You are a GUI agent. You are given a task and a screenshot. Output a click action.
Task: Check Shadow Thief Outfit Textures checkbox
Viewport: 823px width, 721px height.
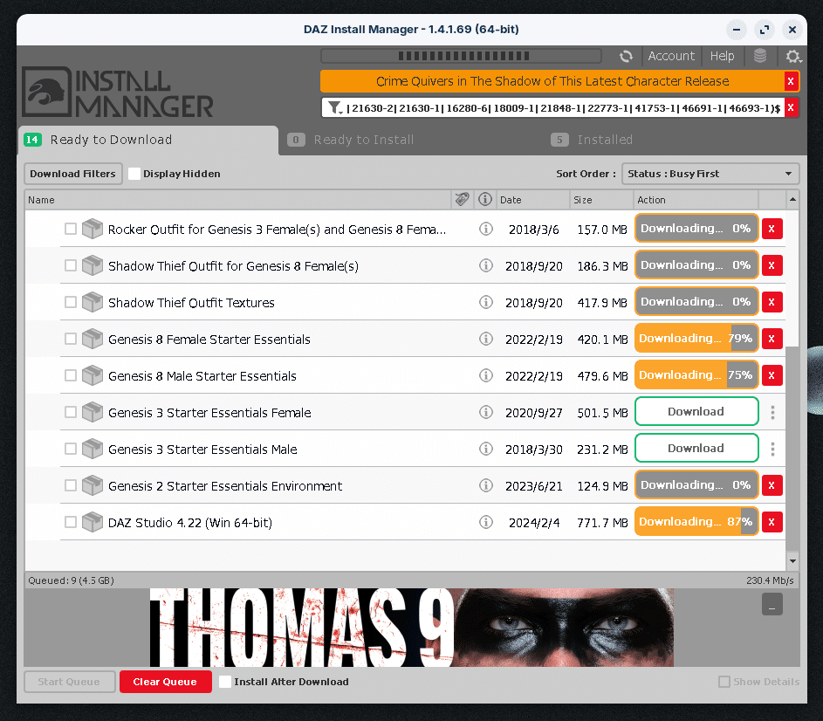(71, 302)
